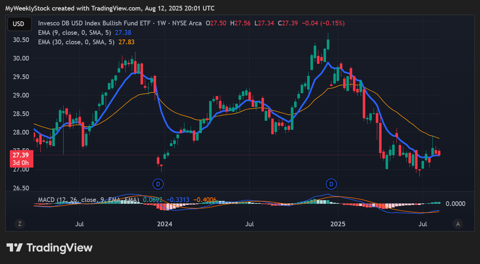Click the low price L27.34
This screenshot has width=480, height=264.
click(264, 23)
